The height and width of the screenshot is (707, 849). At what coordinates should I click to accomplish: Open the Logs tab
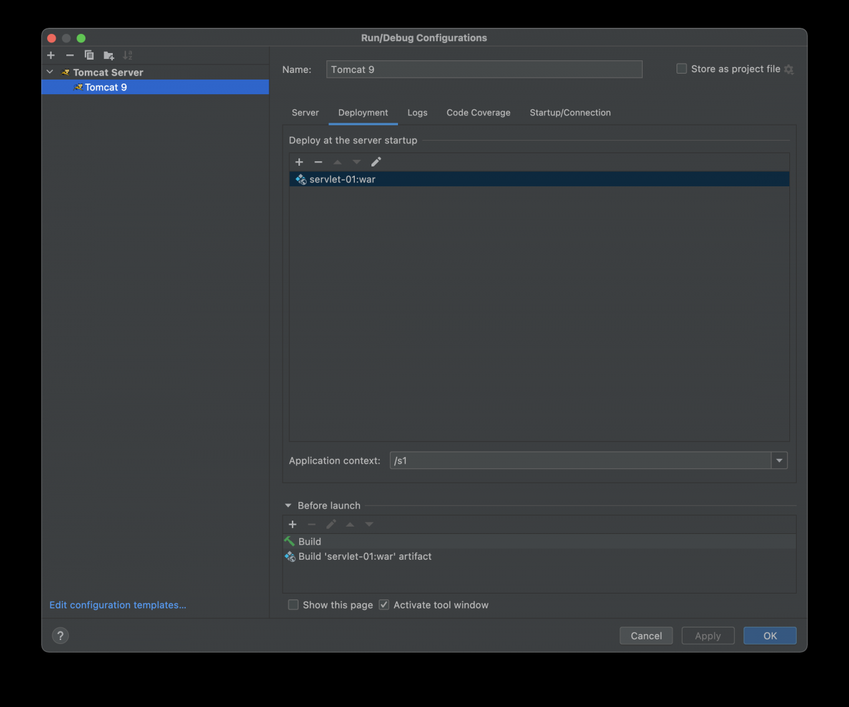(x=417, y=113)
